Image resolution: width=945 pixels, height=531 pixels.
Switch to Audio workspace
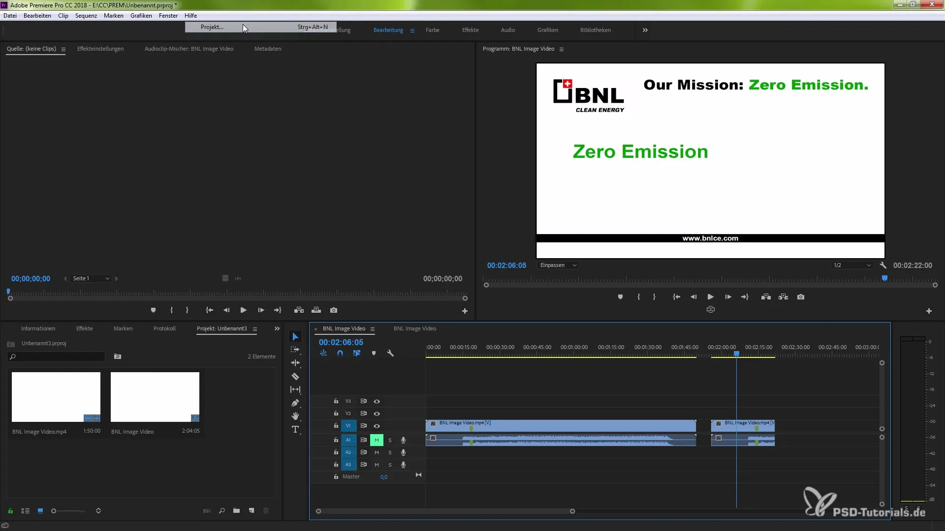pyautogui.click(x=508, y=30)
